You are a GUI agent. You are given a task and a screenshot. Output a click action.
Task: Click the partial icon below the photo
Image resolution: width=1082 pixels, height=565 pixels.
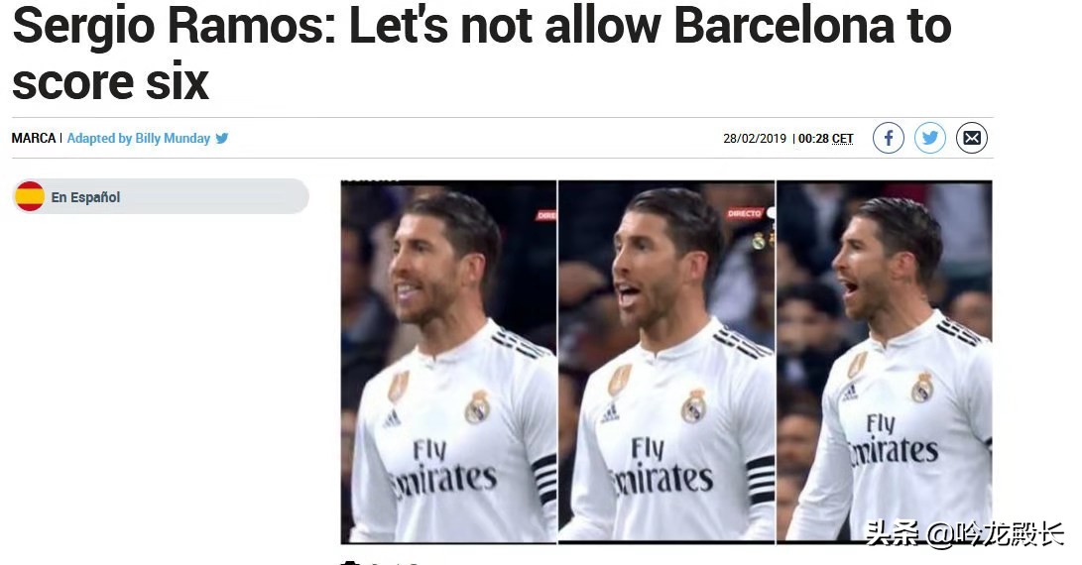(x=350, y=562)
